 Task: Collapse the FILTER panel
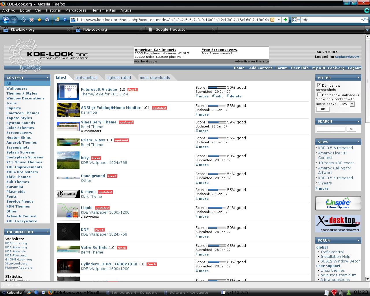(359, 78)
